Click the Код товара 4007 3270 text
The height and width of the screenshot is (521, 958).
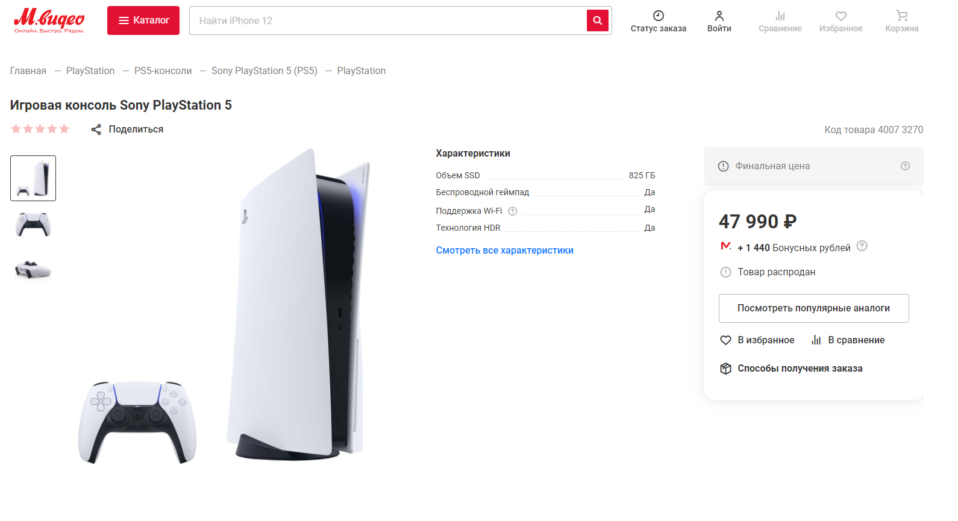point(874,129)
